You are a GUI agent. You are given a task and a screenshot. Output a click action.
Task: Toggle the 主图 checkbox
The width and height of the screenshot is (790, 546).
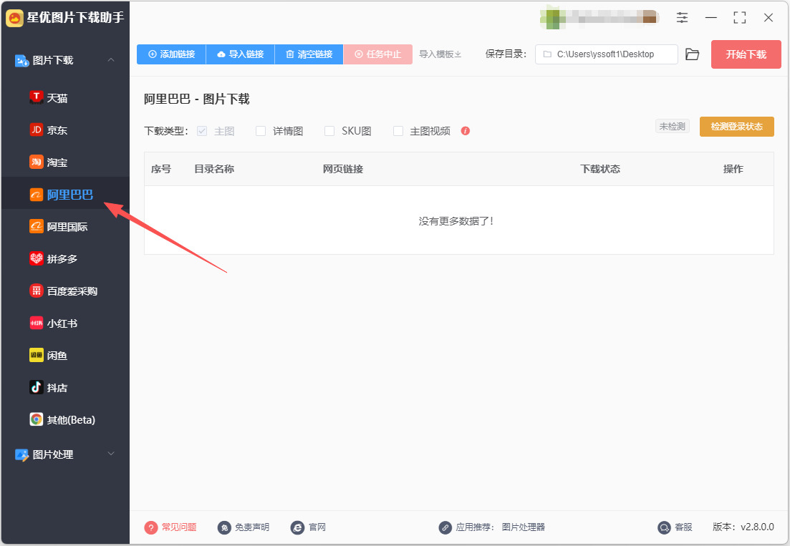coord(202,131)
